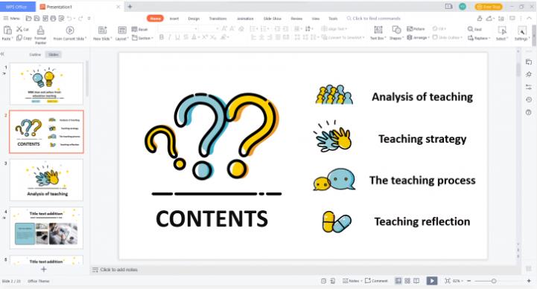Open the Shape Outline dropdown
Image resolution: width=537 pixels, height=289 pixels.
[448, 38]
